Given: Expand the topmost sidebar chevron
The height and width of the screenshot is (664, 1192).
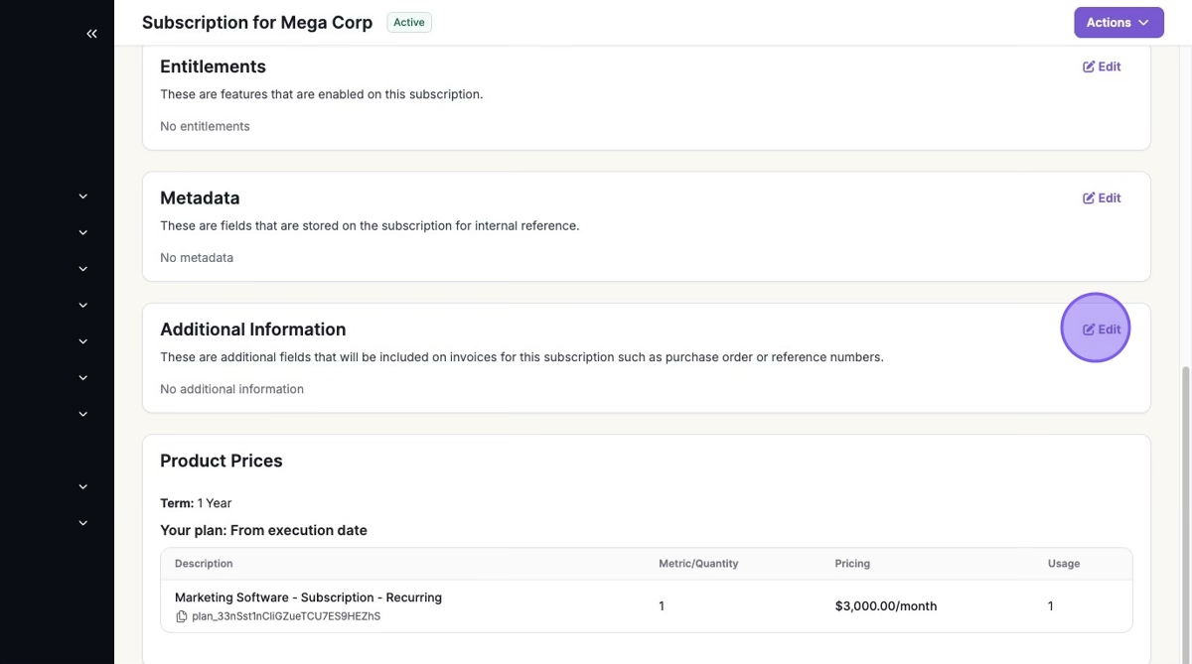Looking at the screenshot, I should tap(83, 197).
